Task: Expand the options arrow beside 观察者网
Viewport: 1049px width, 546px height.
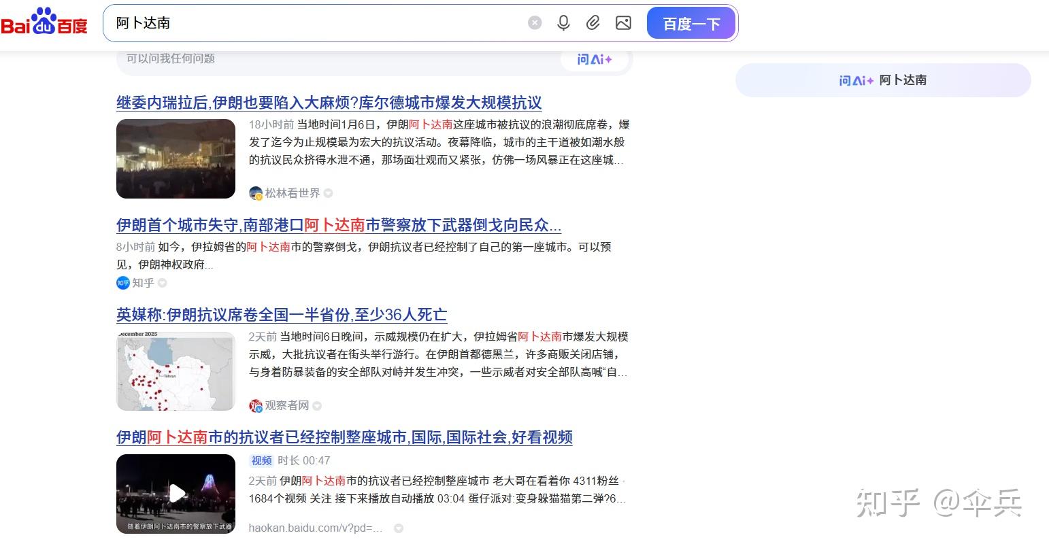Action: [317, 406]
